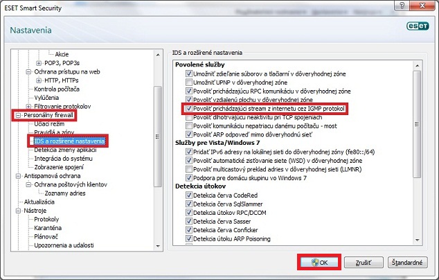This screenshot has height=280, width=439.
Task: Enable multicastový preklad adries (LLMNR)
Action: pos(189,169)
